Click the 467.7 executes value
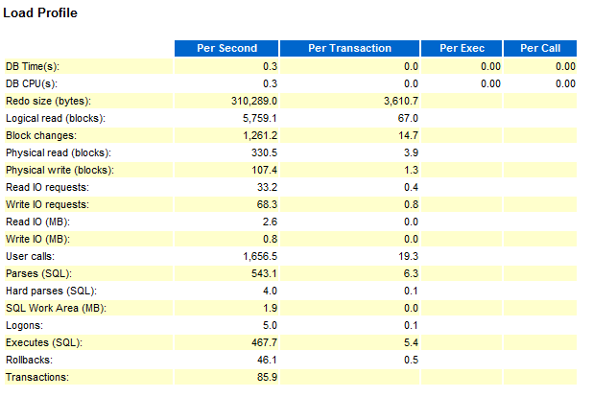The height and width of the screenshot is (397, 593). pyautogui.click(x=264, y=343)
